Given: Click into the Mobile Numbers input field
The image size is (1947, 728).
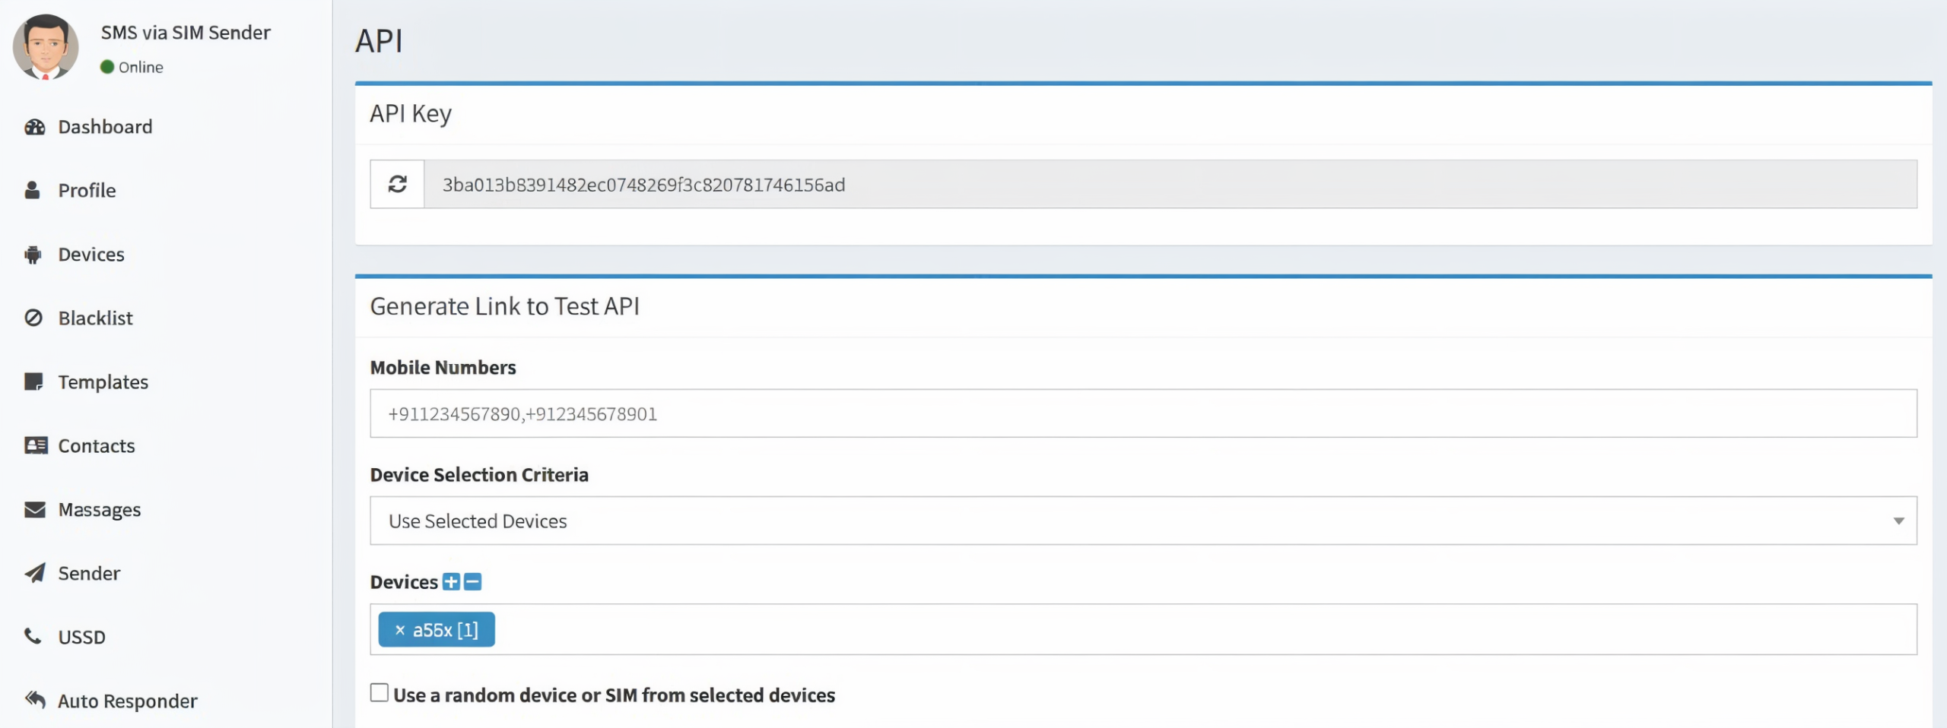Looking at the screenshot, I should click(x=1142, y=413).
